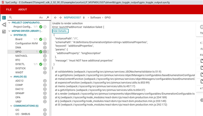Go back with the left arrow
Screen dimensions: 203x116
[56, 17]
